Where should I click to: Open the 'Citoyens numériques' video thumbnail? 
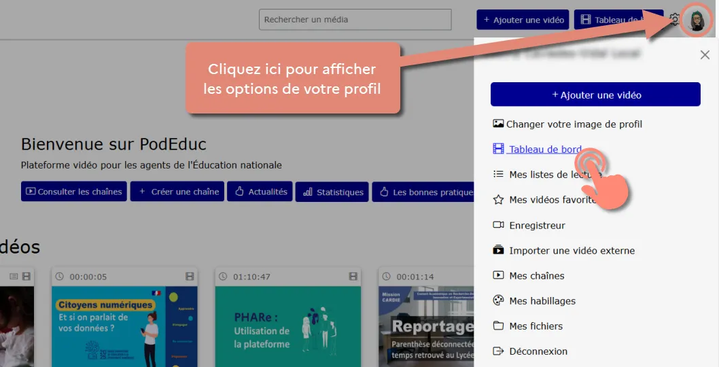pyautogui.click(x=125, y=327)
